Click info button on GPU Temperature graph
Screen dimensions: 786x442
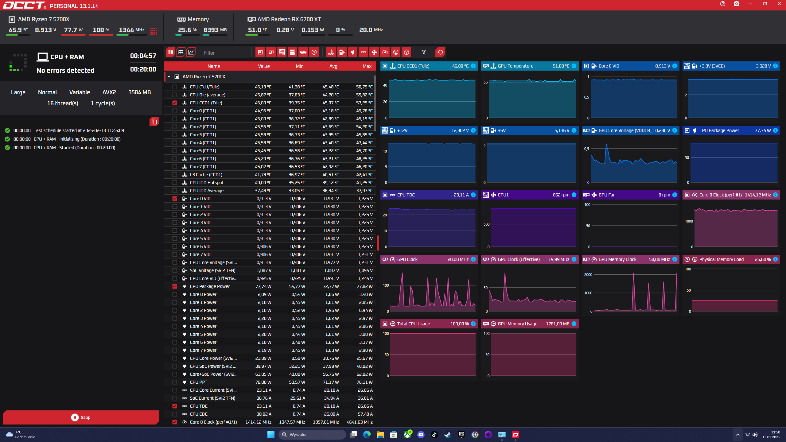(x=574, y=66)
